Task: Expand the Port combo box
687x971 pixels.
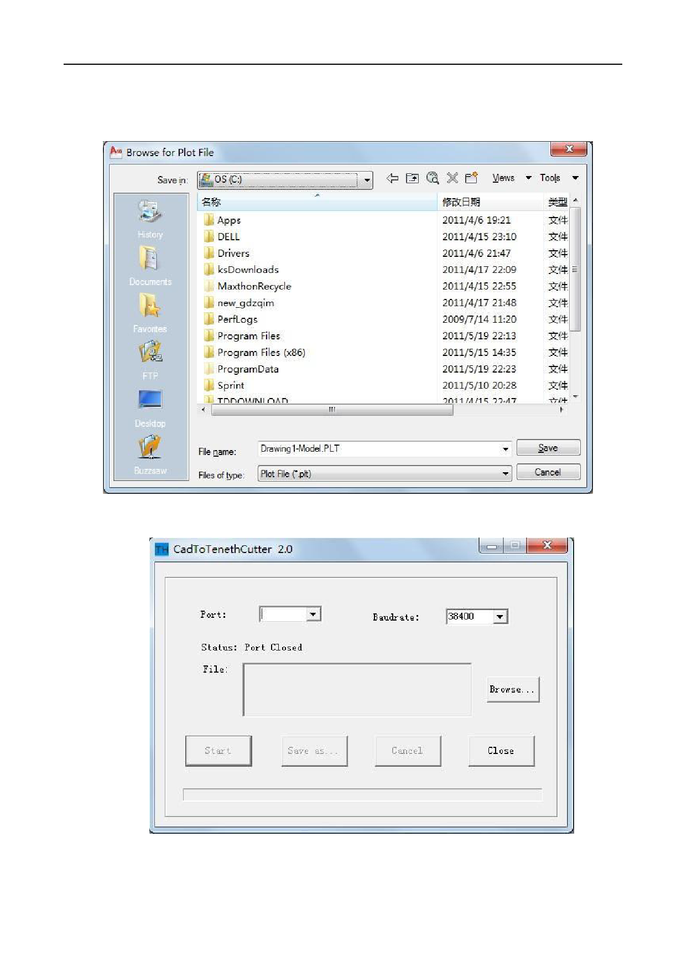Action: point(313,614)
